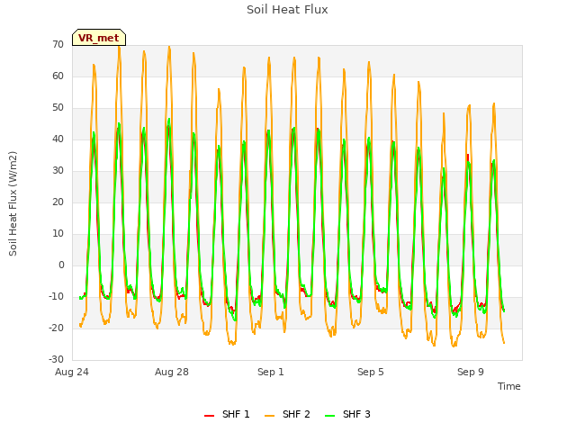576x432 pixels.
Task: Click the Time axis label
Action: 509,386
